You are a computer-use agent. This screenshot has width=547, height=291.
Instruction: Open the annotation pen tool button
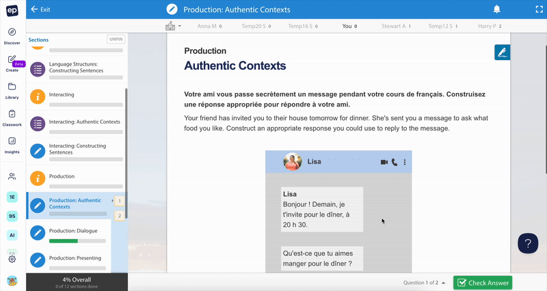tap(502, 53)
